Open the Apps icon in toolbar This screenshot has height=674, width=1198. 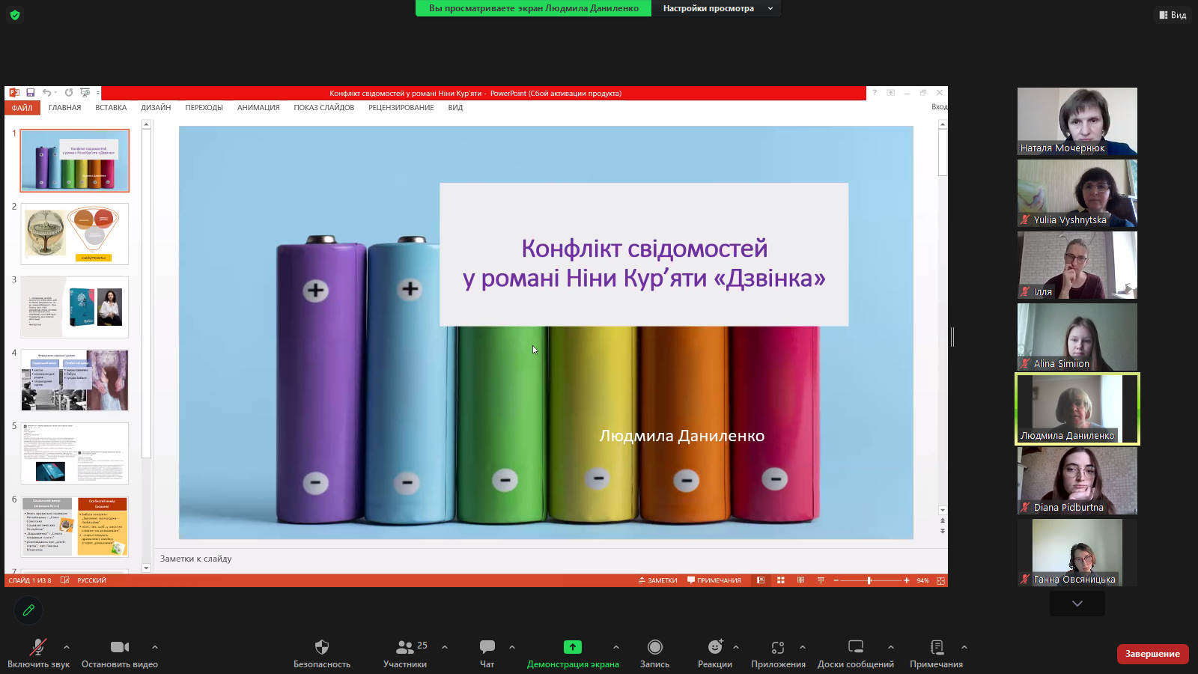pyautogui.click(x=778, y=647)
